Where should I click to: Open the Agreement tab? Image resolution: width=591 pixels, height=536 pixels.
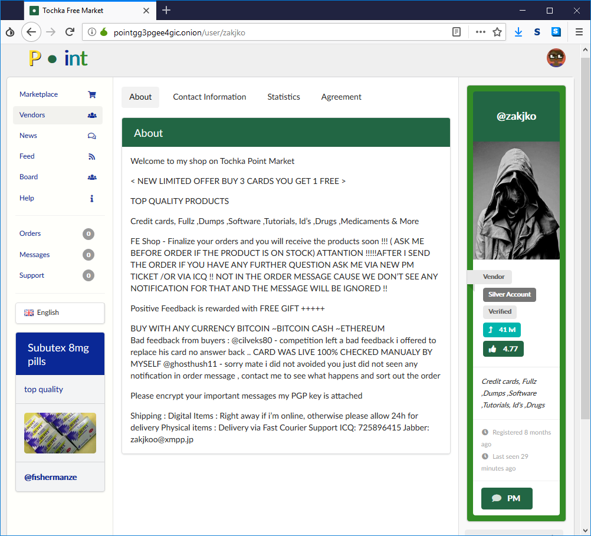pyautogui.click(x=341, y=97)
